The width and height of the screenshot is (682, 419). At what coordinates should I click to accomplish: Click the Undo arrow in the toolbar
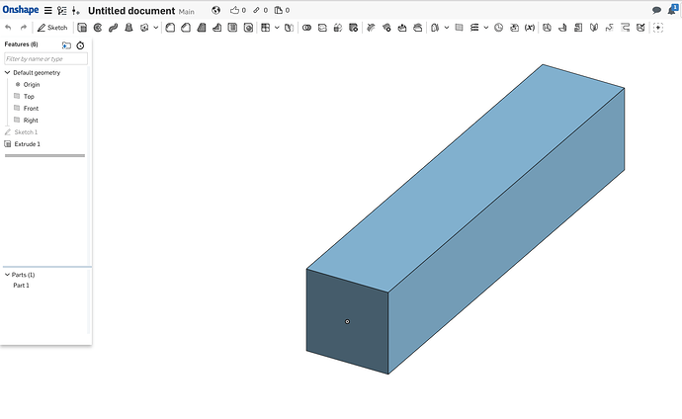[x=8, y=28]
